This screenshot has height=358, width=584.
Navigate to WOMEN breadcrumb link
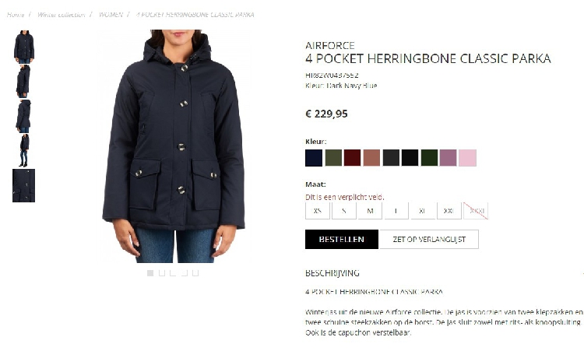tap(111, 15)
